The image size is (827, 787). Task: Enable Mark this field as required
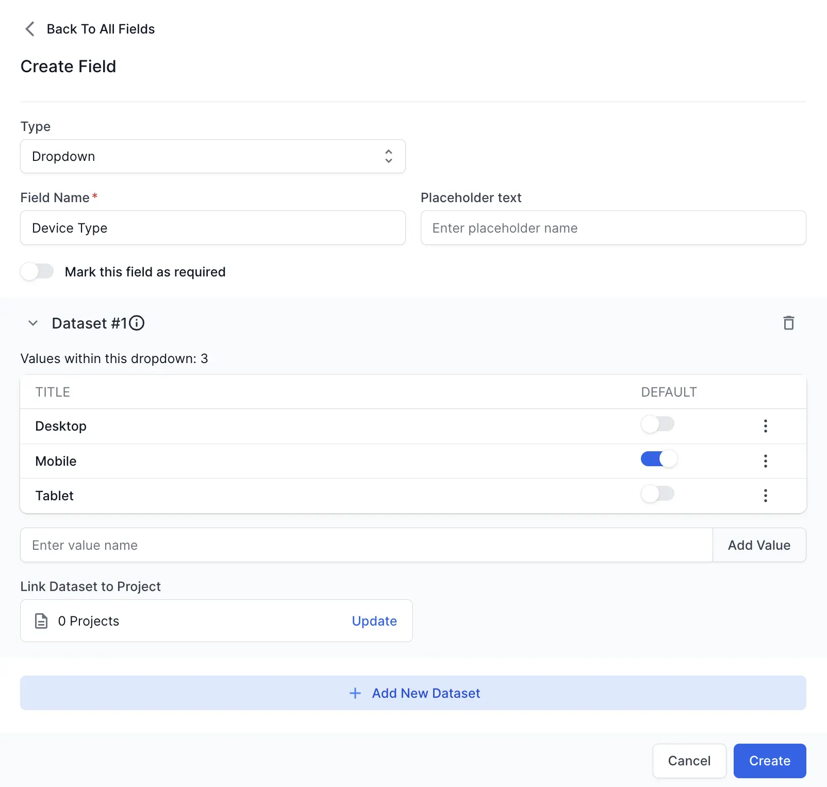tap(37, 271)
